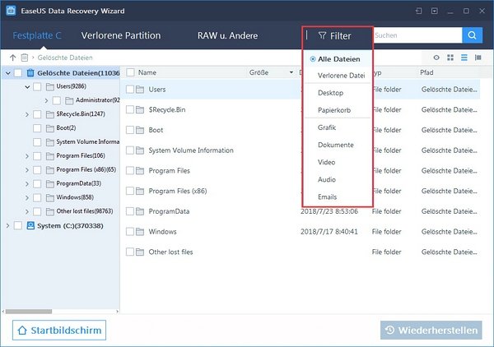Screen dimensions: 494x347
Task: Switch to large icons grid view
Action: (450, 58)
